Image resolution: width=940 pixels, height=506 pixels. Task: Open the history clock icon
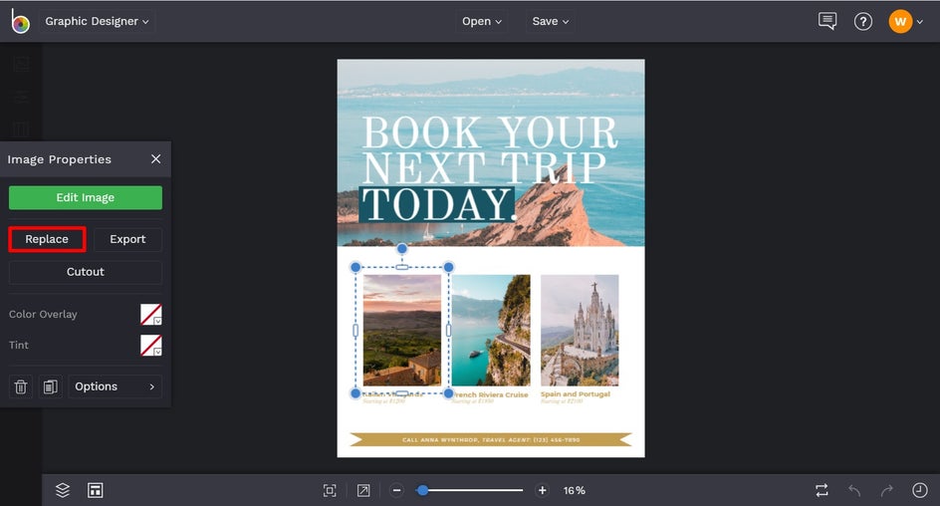(920, 490)
